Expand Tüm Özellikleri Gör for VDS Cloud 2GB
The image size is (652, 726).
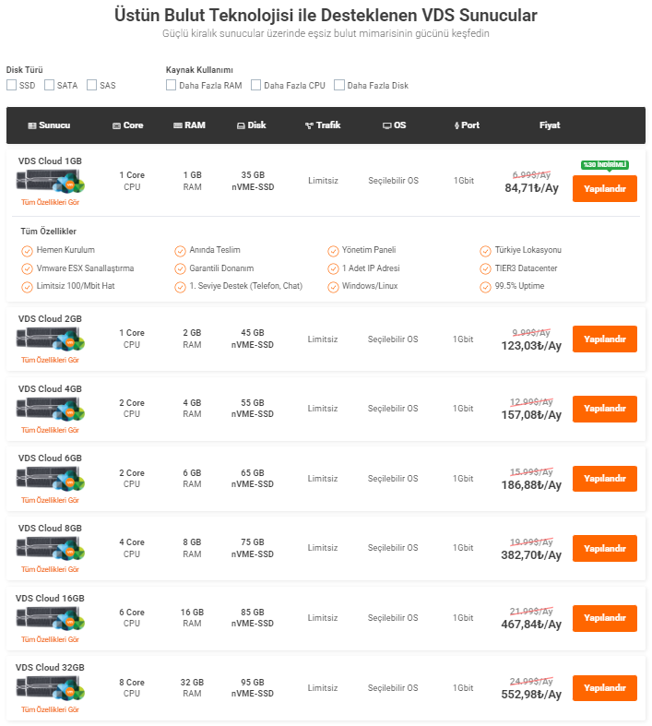click(x=50, y=360)
